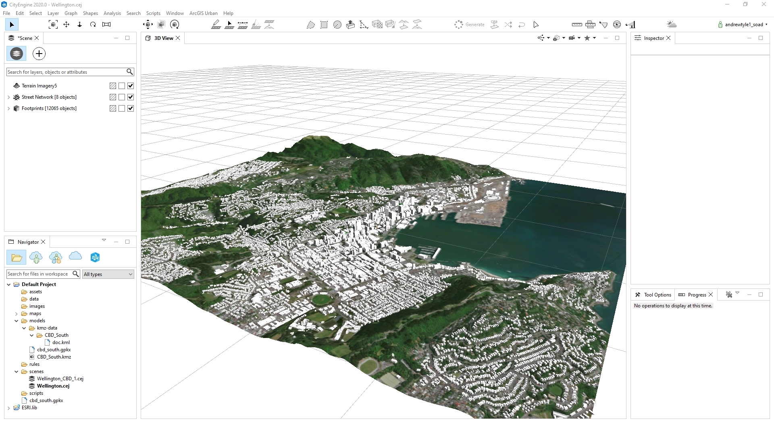The width and height of the screenshot is (774, 423).
Task: Expand the ESRI.lib node
Action: tap(9, 408)
